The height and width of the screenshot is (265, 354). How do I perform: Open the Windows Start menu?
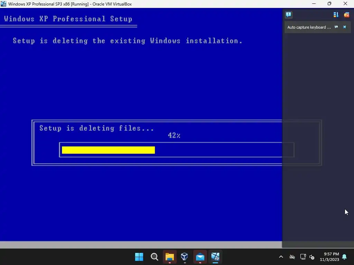click(139, 257)
